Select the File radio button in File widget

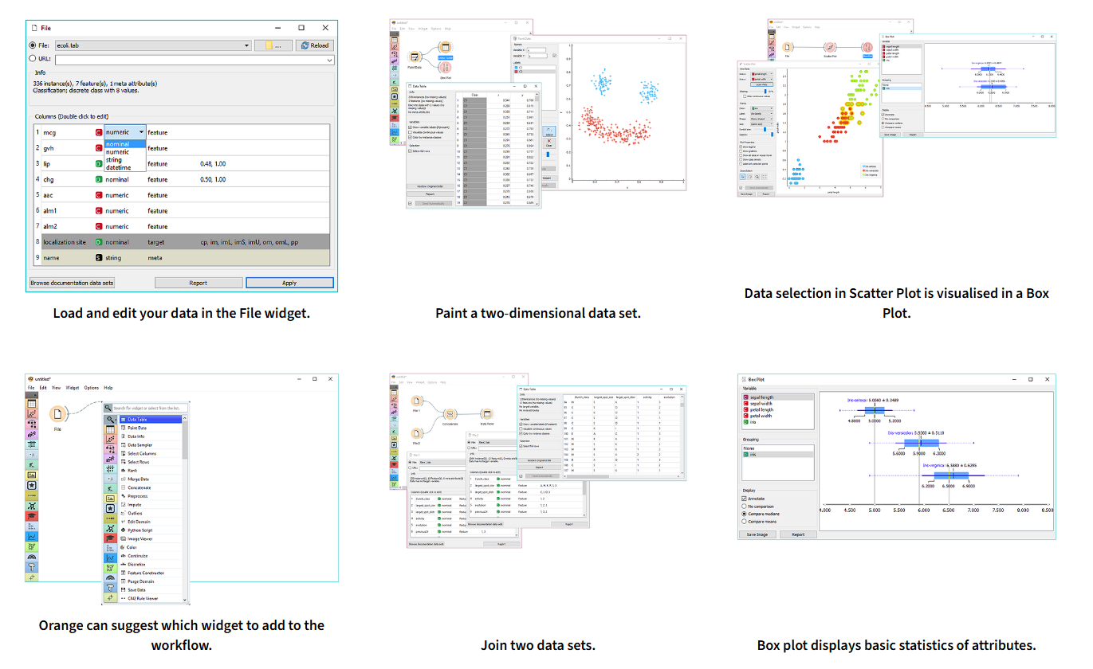pyautogui.click(x=33, y=45)
